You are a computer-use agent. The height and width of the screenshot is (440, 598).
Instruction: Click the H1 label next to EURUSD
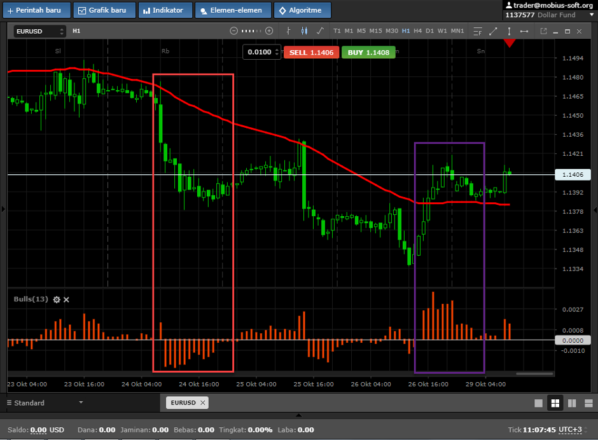(x=76, y=31)
